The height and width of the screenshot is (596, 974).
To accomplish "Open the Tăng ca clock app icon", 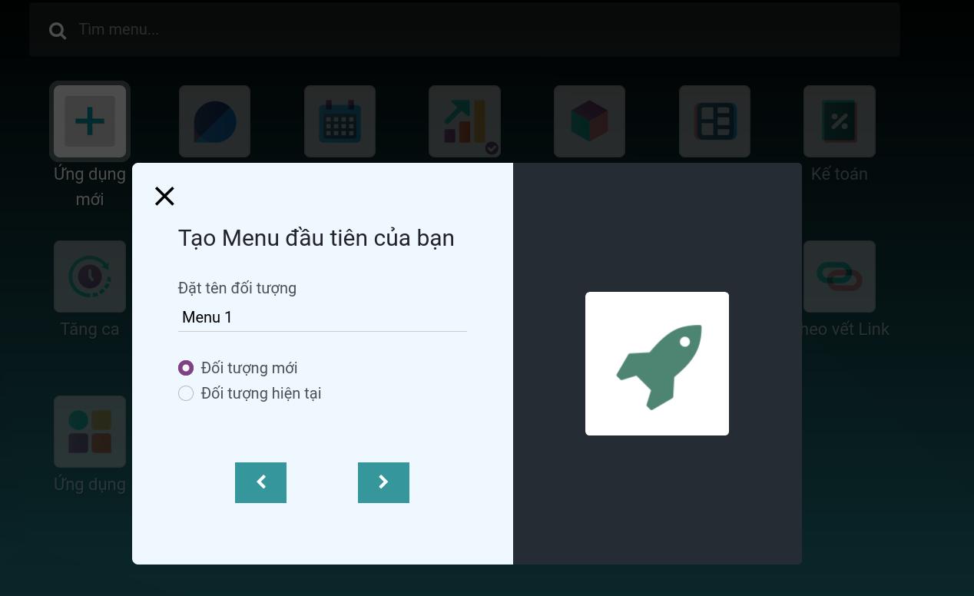I will (90, 276).
